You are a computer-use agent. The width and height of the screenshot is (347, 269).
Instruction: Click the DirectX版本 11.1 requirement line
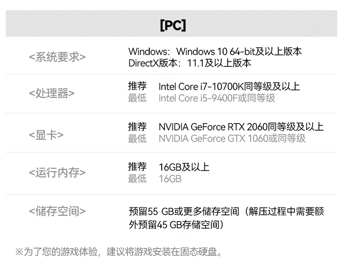pos(190,63)
